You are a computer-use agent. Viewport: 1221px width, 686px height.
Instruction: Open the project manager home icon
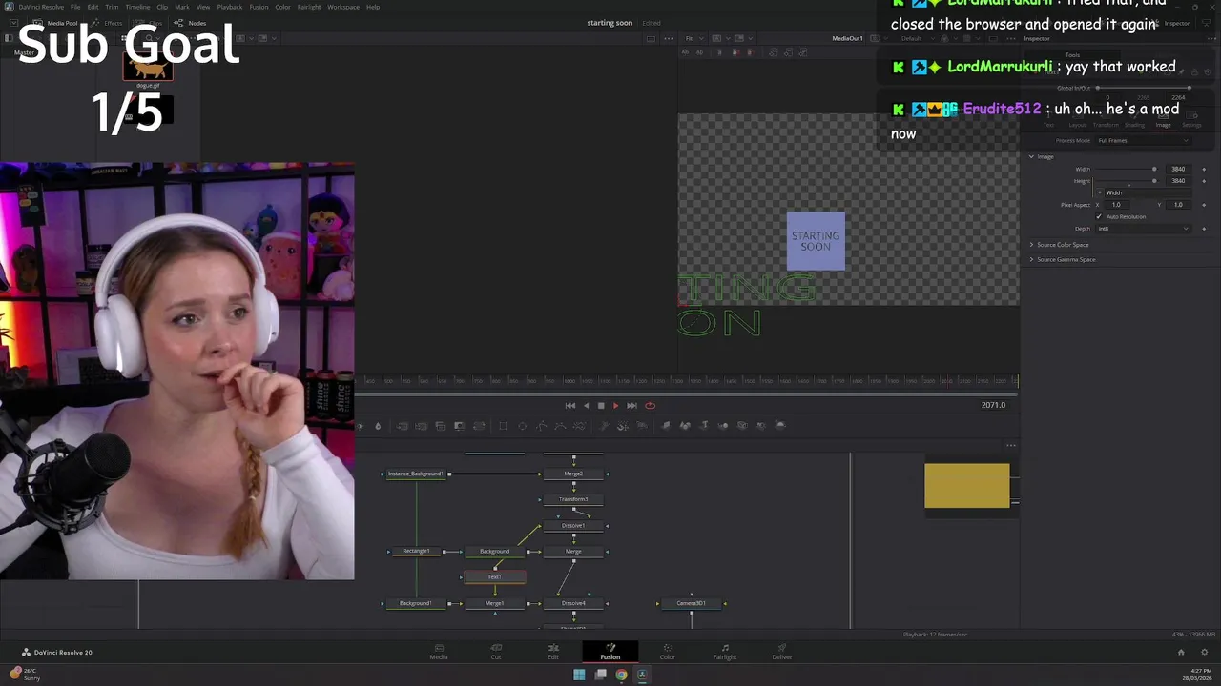click(1181, 653)
